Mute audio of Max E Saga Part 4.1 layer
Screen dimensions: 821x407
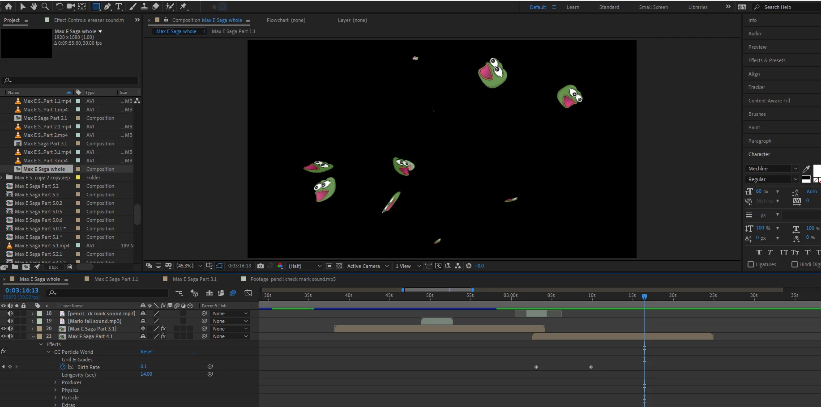(x=10, y=336)
